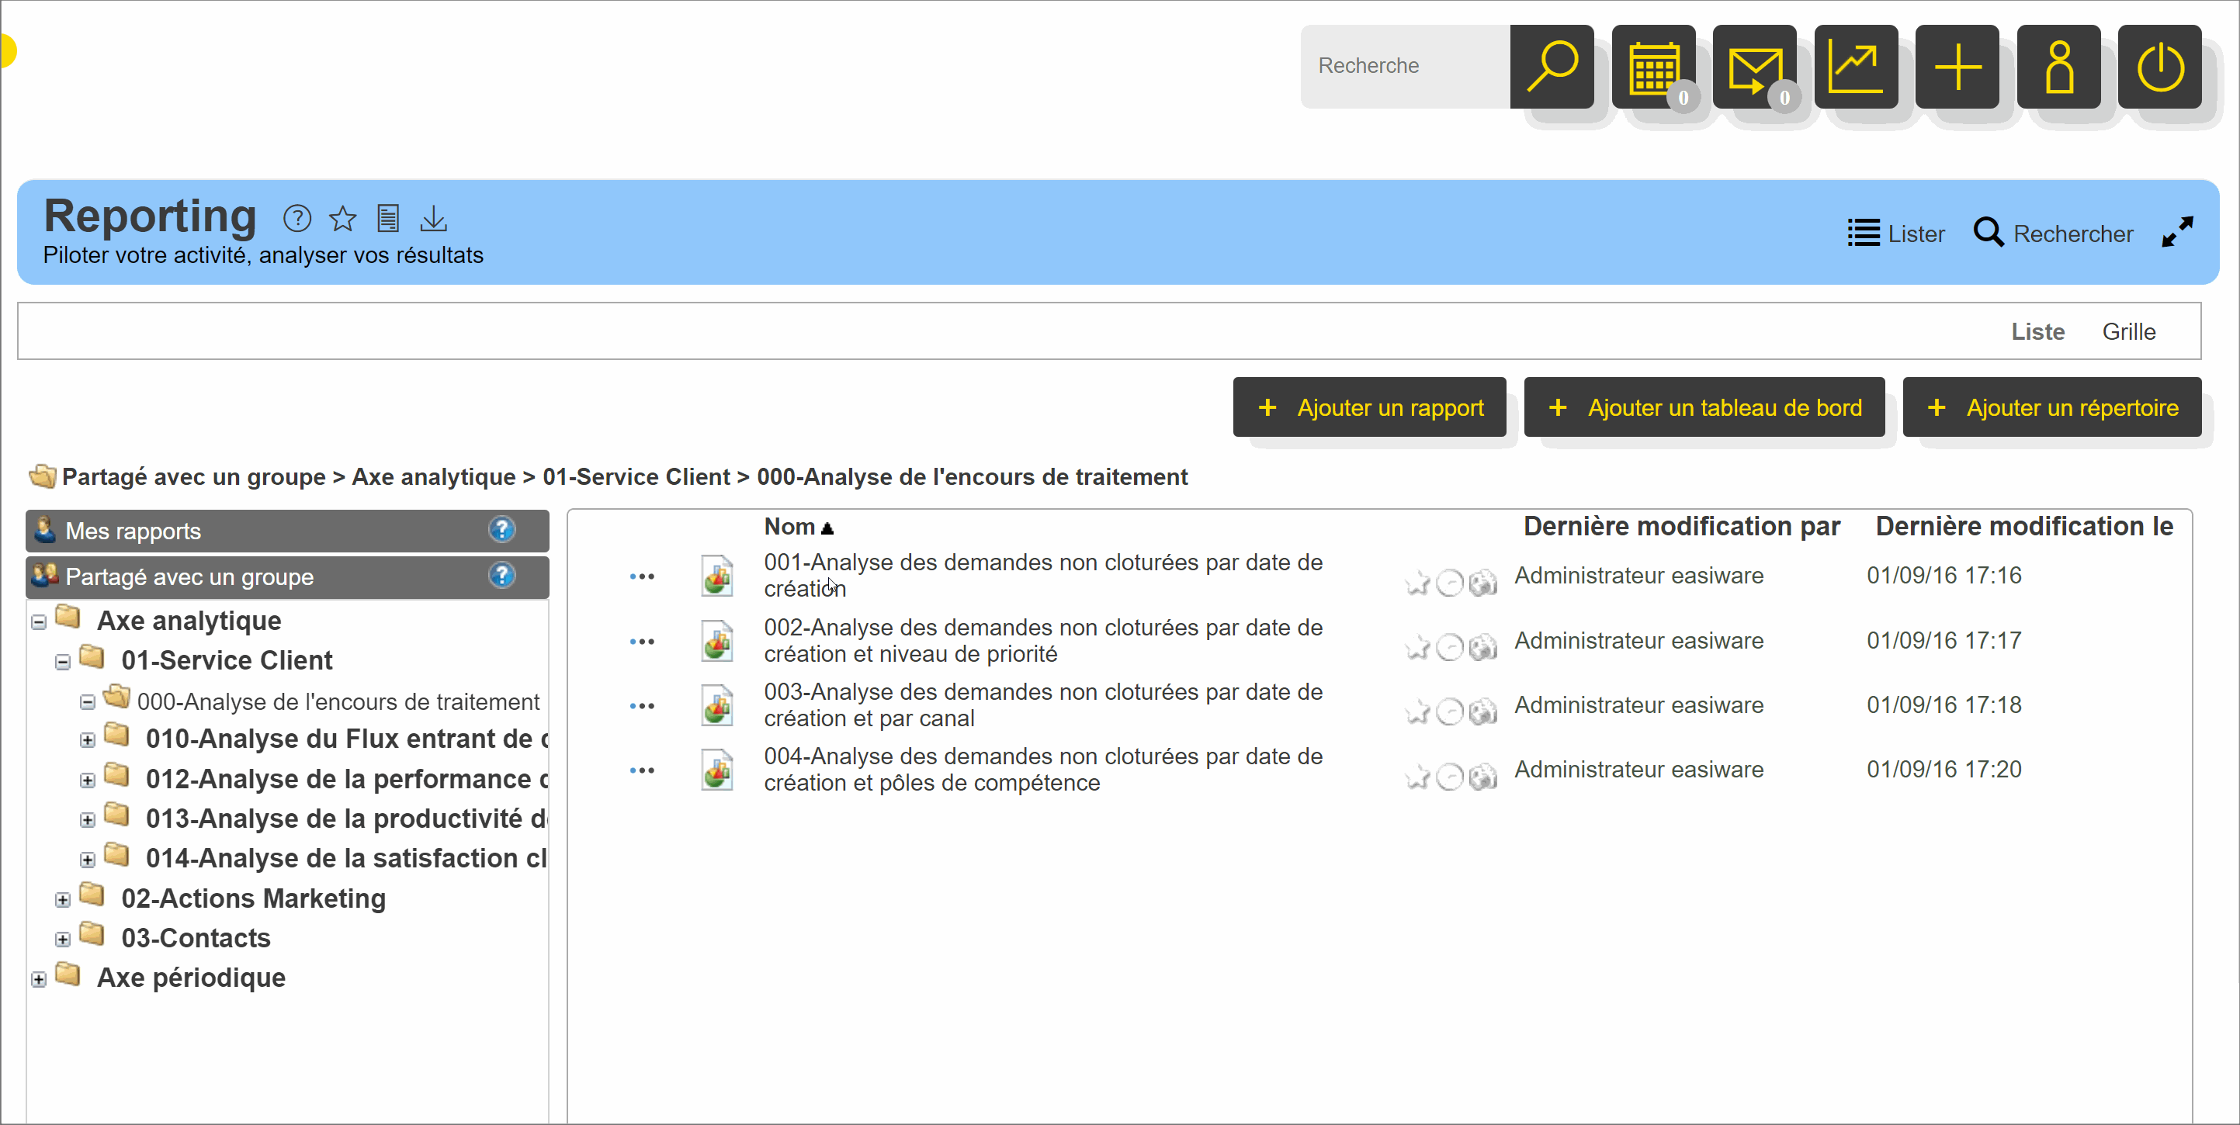The height and width of the screenshot is (1125, 2240).
Task: Open the mail envelope messages icon
Action: tap(1754, 67)
